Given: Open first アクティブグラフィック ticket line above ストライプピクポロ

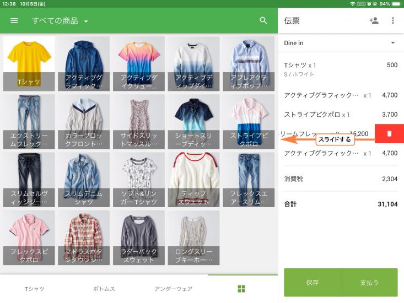Looking at the screenshot, I should 341,95.
